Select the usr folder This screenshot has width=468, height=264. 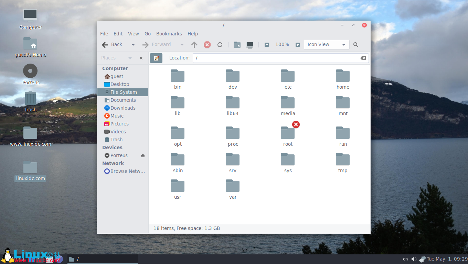click(x=178, y=189)
